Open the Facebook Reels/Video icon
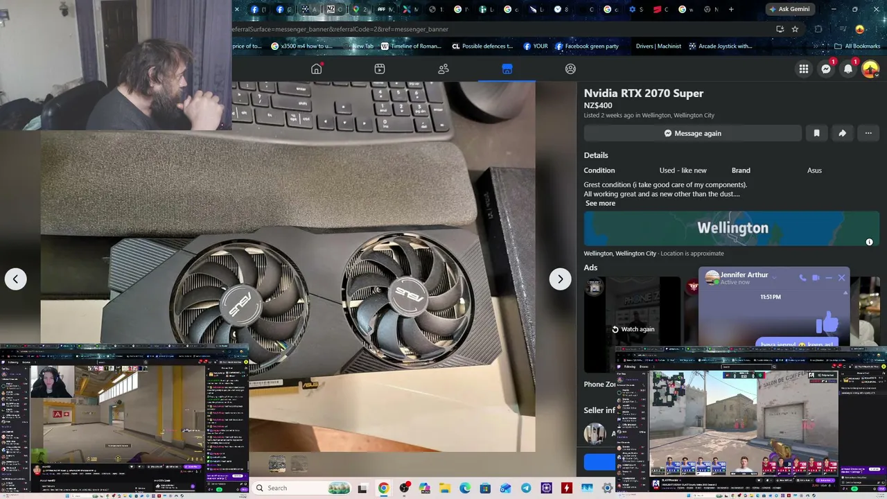The width and height of the screenshot is (887, 499). click(x=380, y=69)
